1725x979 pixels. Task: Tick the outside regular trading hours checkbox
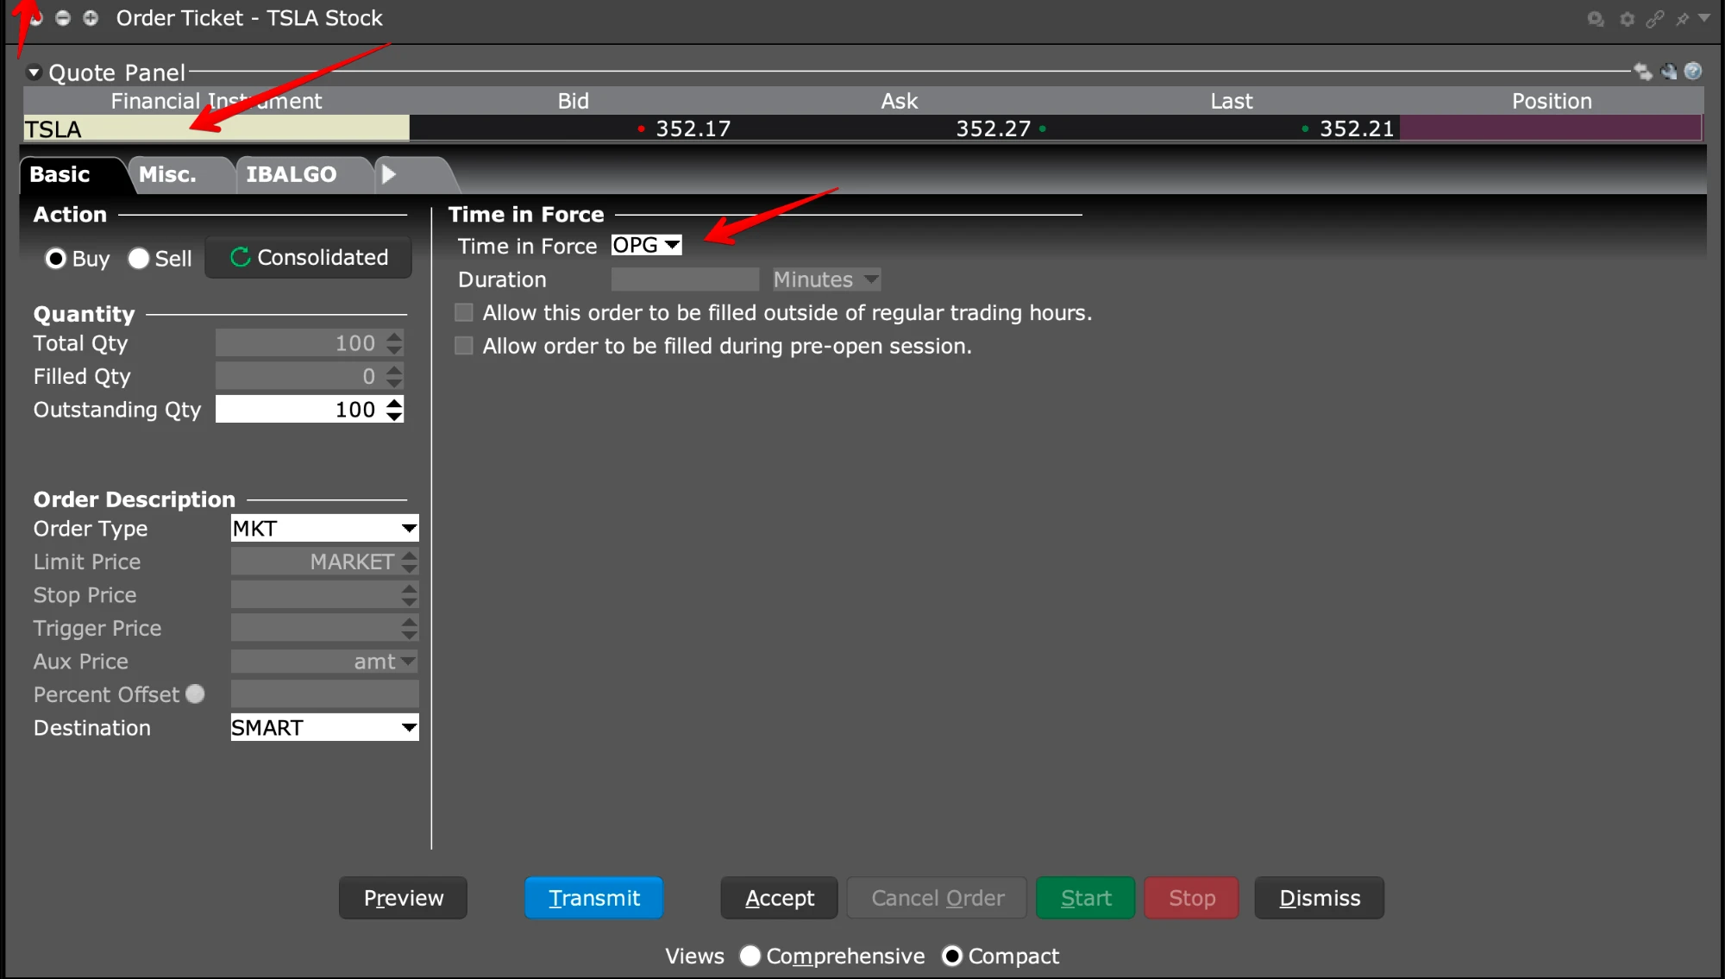pos(464,312)
